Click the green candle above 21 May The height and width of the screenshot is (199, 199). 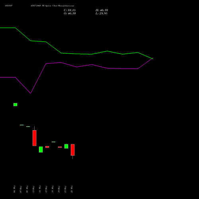(66, 146)
